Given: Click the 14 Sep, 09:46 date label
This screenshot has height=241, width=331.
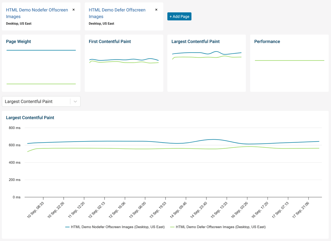Looking at the screenshot, I should pos(178,210).
